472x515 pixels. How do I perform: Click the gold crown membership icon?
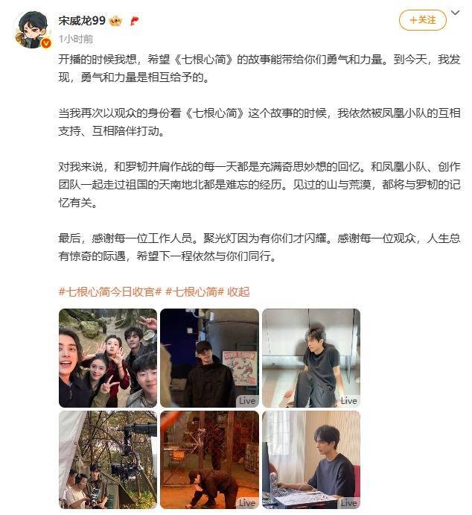click(115, 22)
